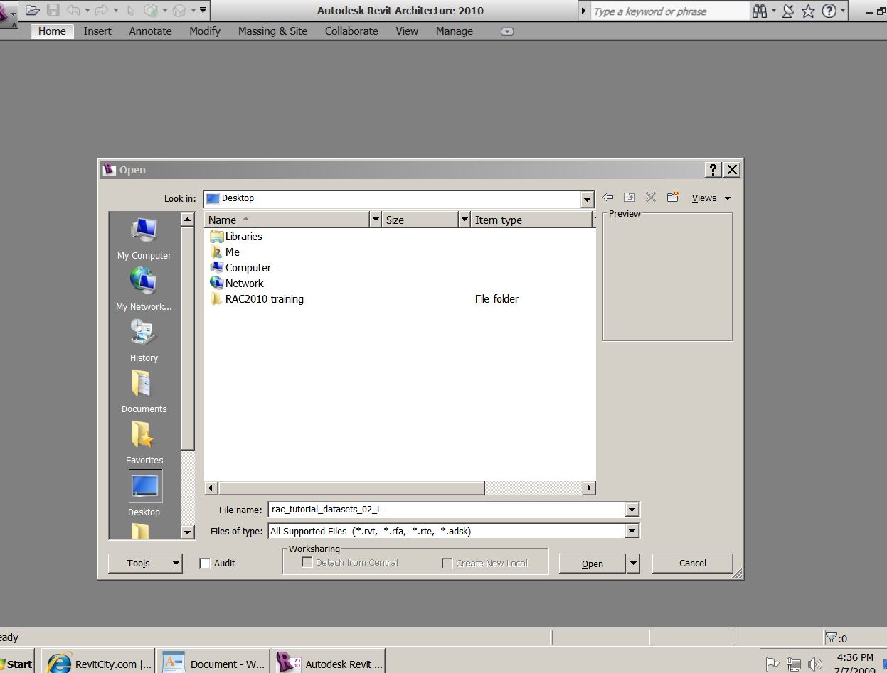Image resolution: width=887 pixels, height=673 pixels.
Task: Click the Redo arrow icon
Action: click(x=101, y=10)
